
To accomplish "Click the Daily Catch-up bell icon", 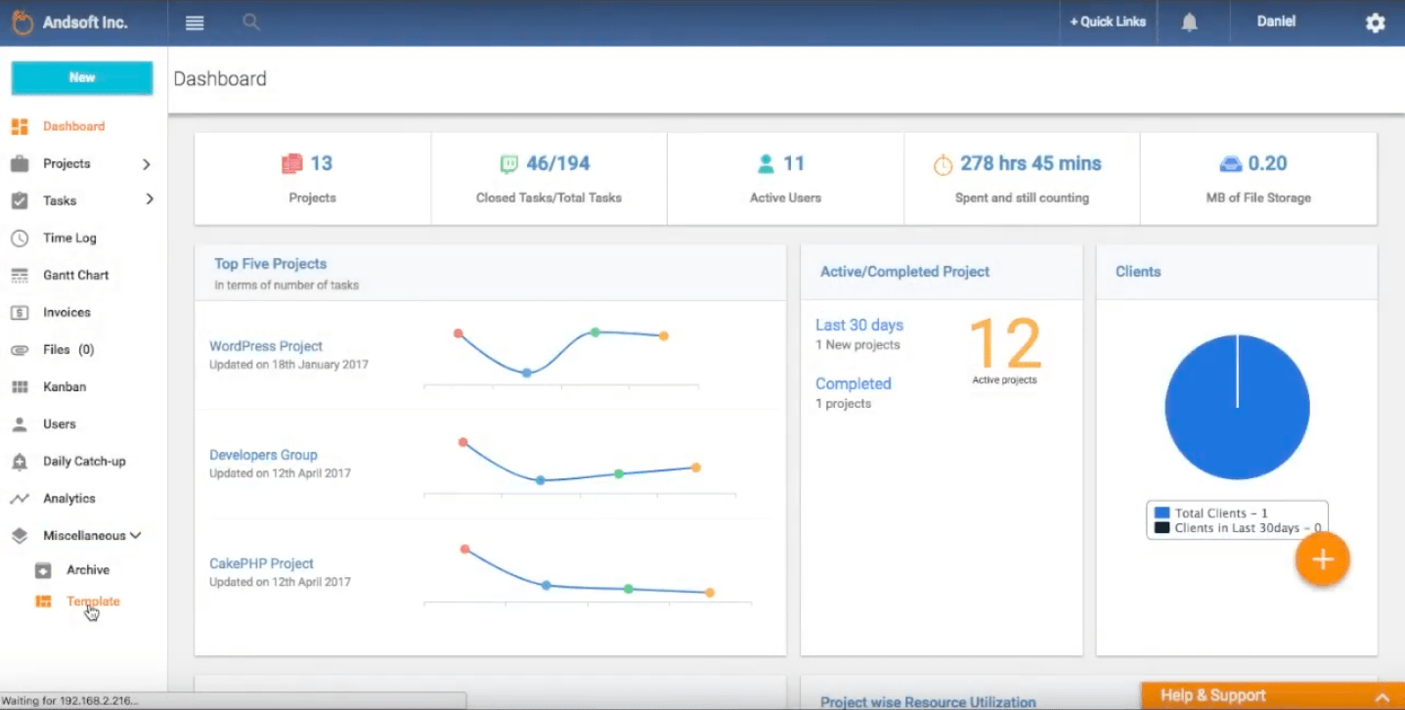I will pos(20,462).
